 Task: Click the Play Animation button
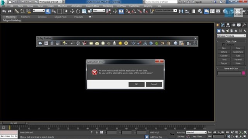pyautogui.click(x=219, y=132)
